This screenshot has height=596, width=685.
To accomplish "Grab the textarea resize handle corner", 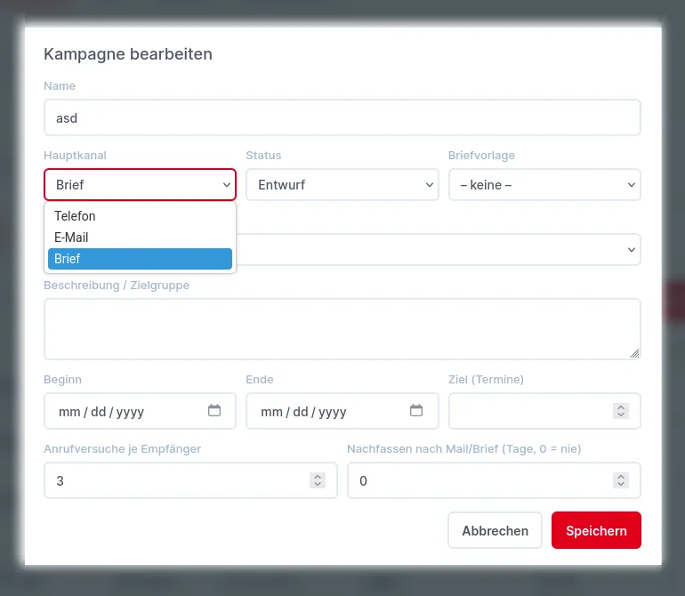I will [634, 353].
